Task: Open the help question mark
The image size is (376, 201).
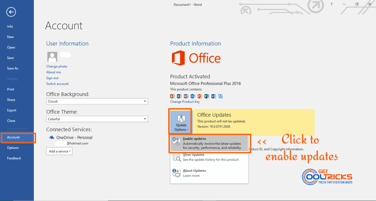Action: click(332, 4)
